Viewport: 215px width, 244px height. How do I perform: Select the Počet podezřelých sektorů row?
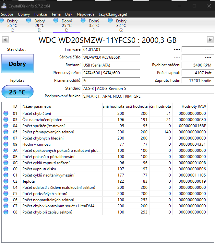pyautogui.click(x=105, y=193)
